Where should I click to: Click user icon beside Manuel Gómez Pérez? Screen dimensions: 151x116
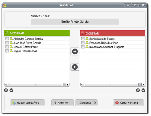(x=11, y=47)
